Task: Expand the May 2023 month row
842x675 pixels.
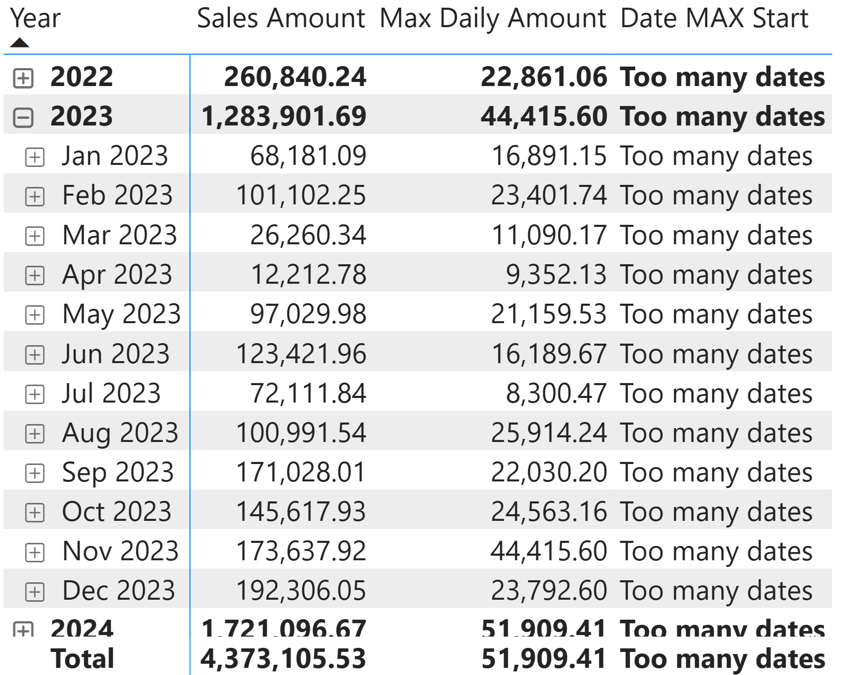Action: click(x=35, y=315)
